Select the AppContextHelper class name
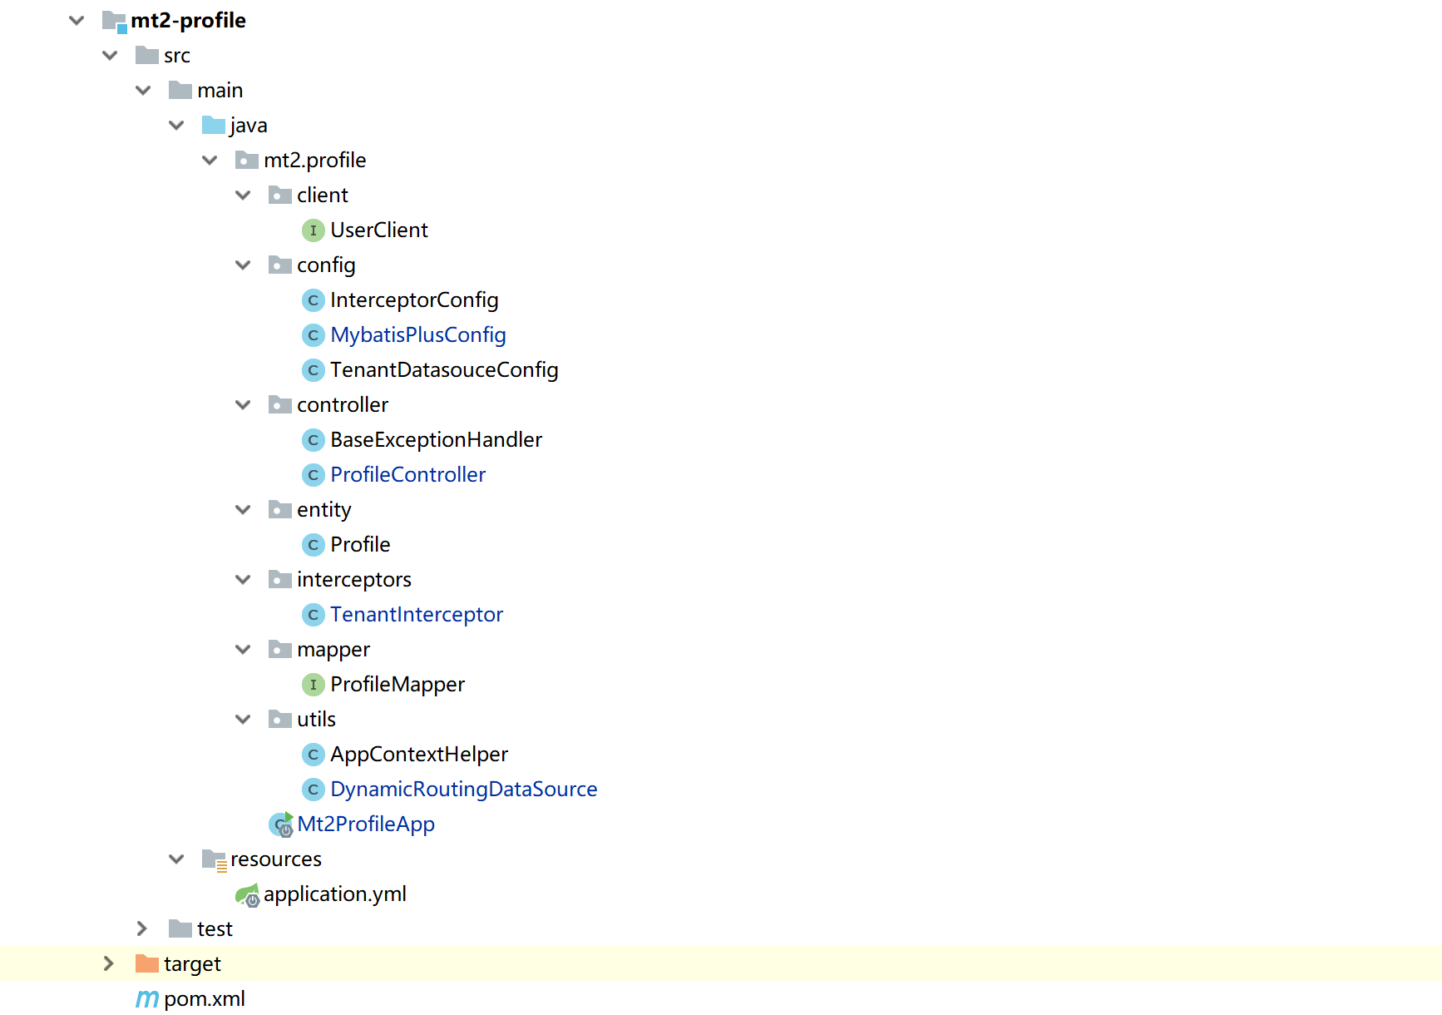Viewport: 1442px width, 1015px height. click(x=419, y=754)
